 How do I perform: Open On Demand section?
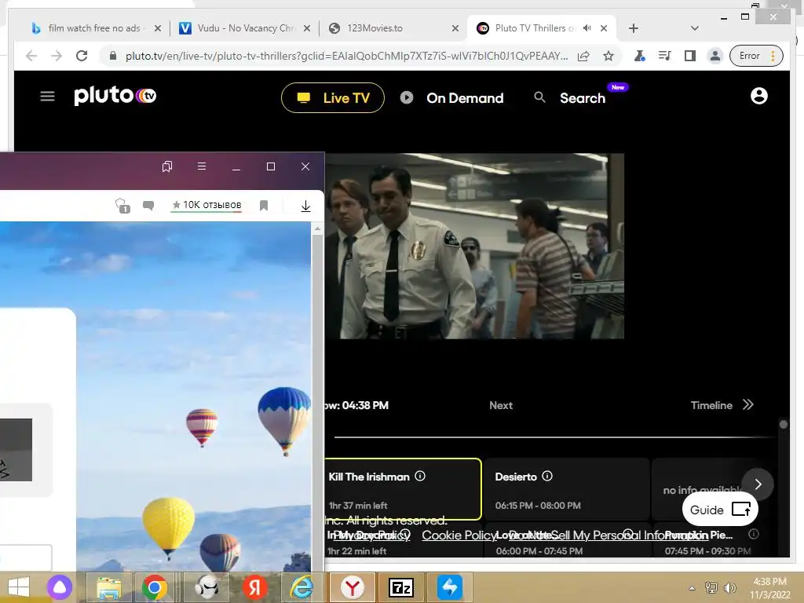[465, 98]
